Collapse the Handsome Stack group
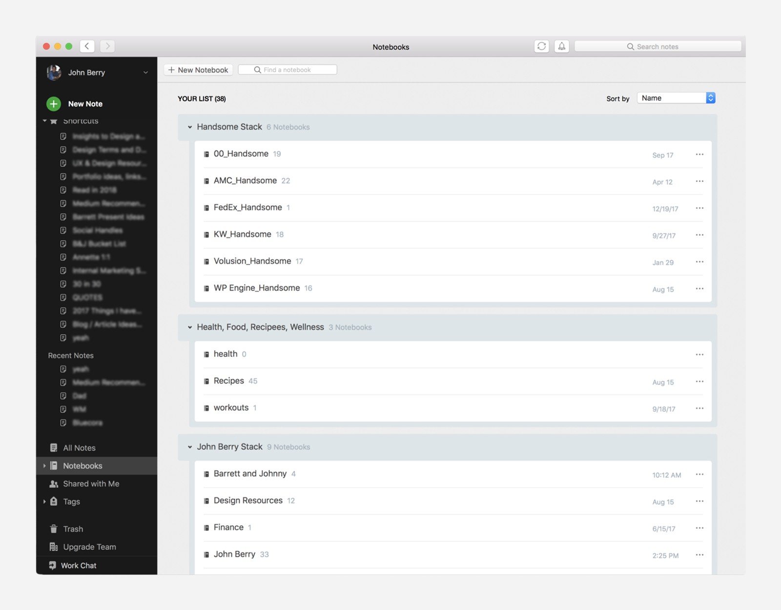781x610 pixels. click(x=190, y=127)
